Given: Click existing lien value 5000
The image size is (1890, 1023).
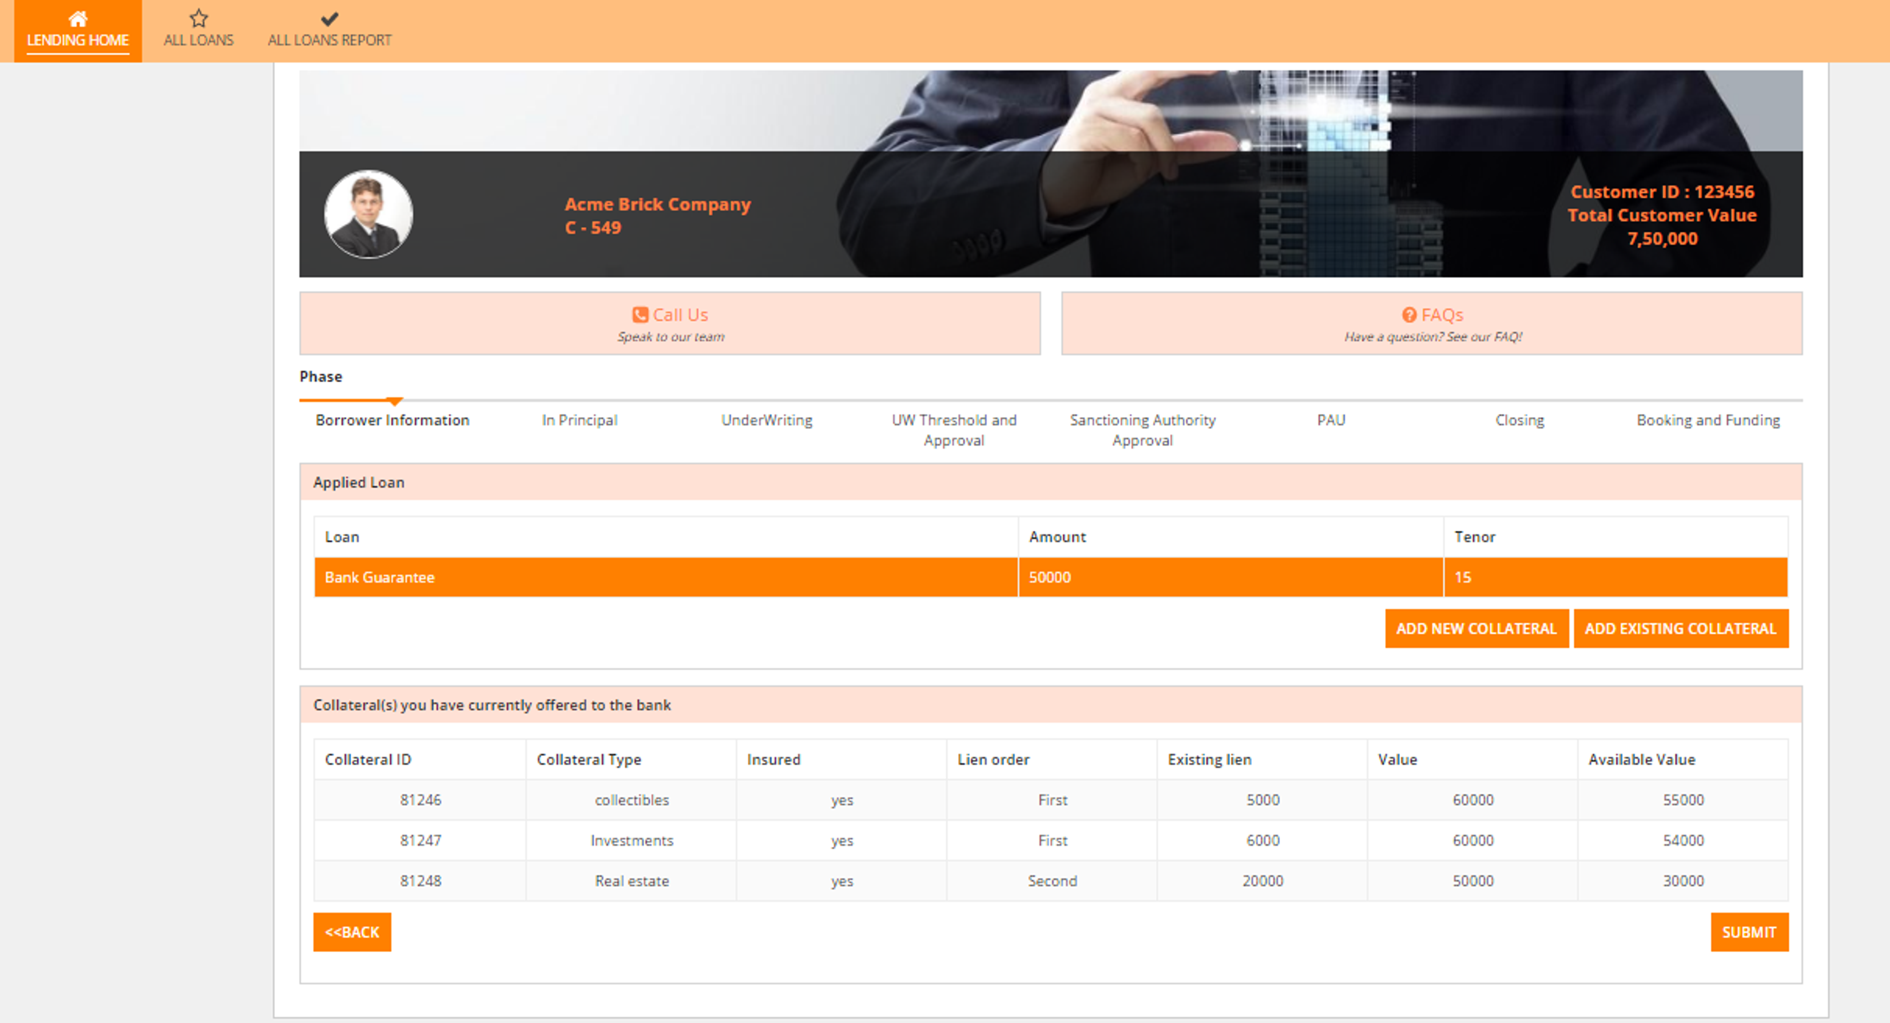Looking at the screenshot, I should (1262, 800).
